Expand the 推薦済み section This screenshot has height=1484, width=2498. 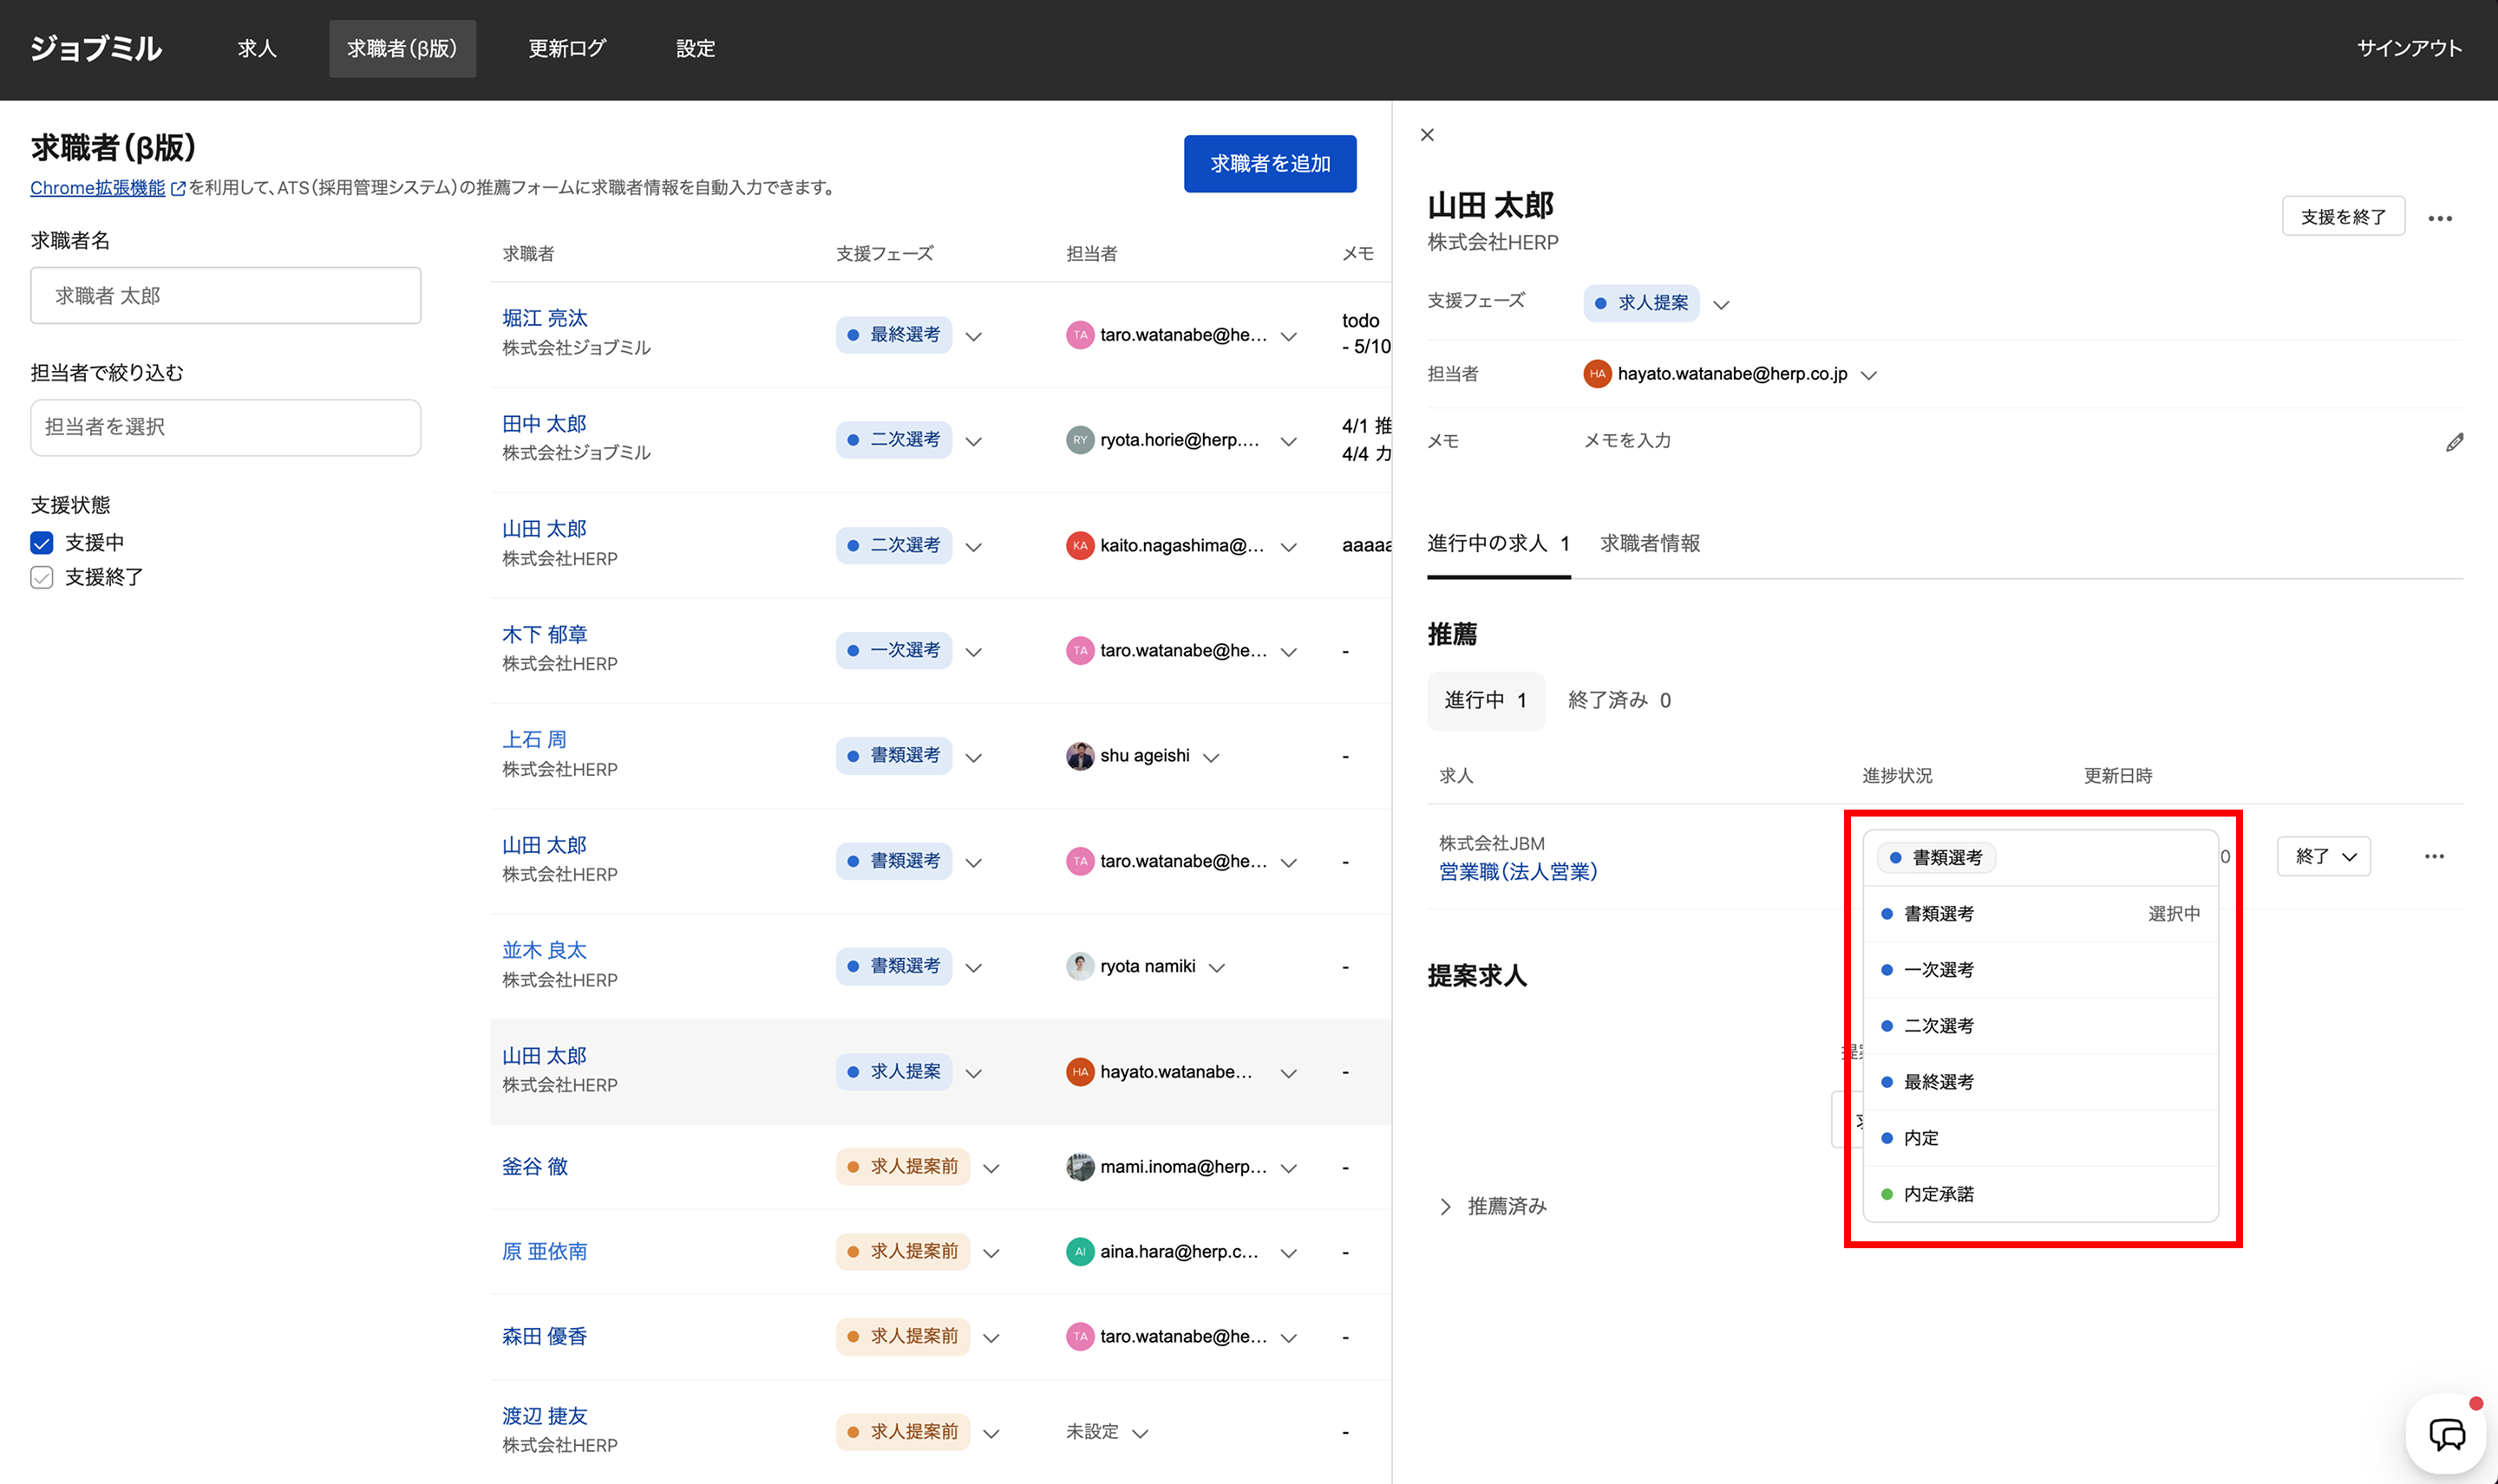pos(1491,1206)
